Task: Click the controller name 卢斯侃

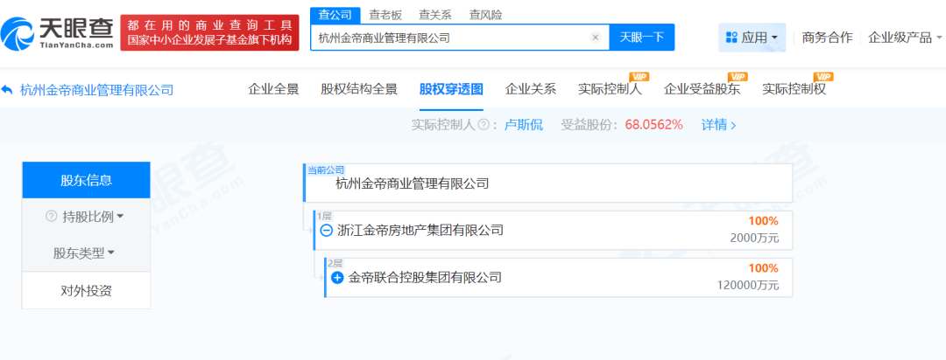Action: (523, 125)
